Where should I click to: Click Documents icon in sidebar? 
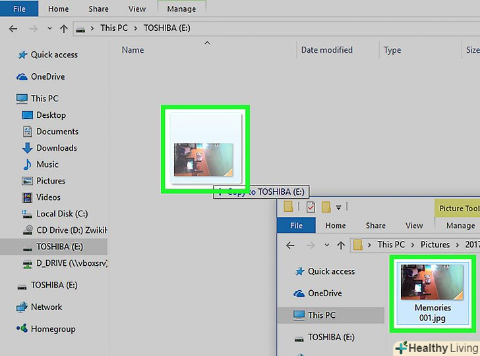27,132
